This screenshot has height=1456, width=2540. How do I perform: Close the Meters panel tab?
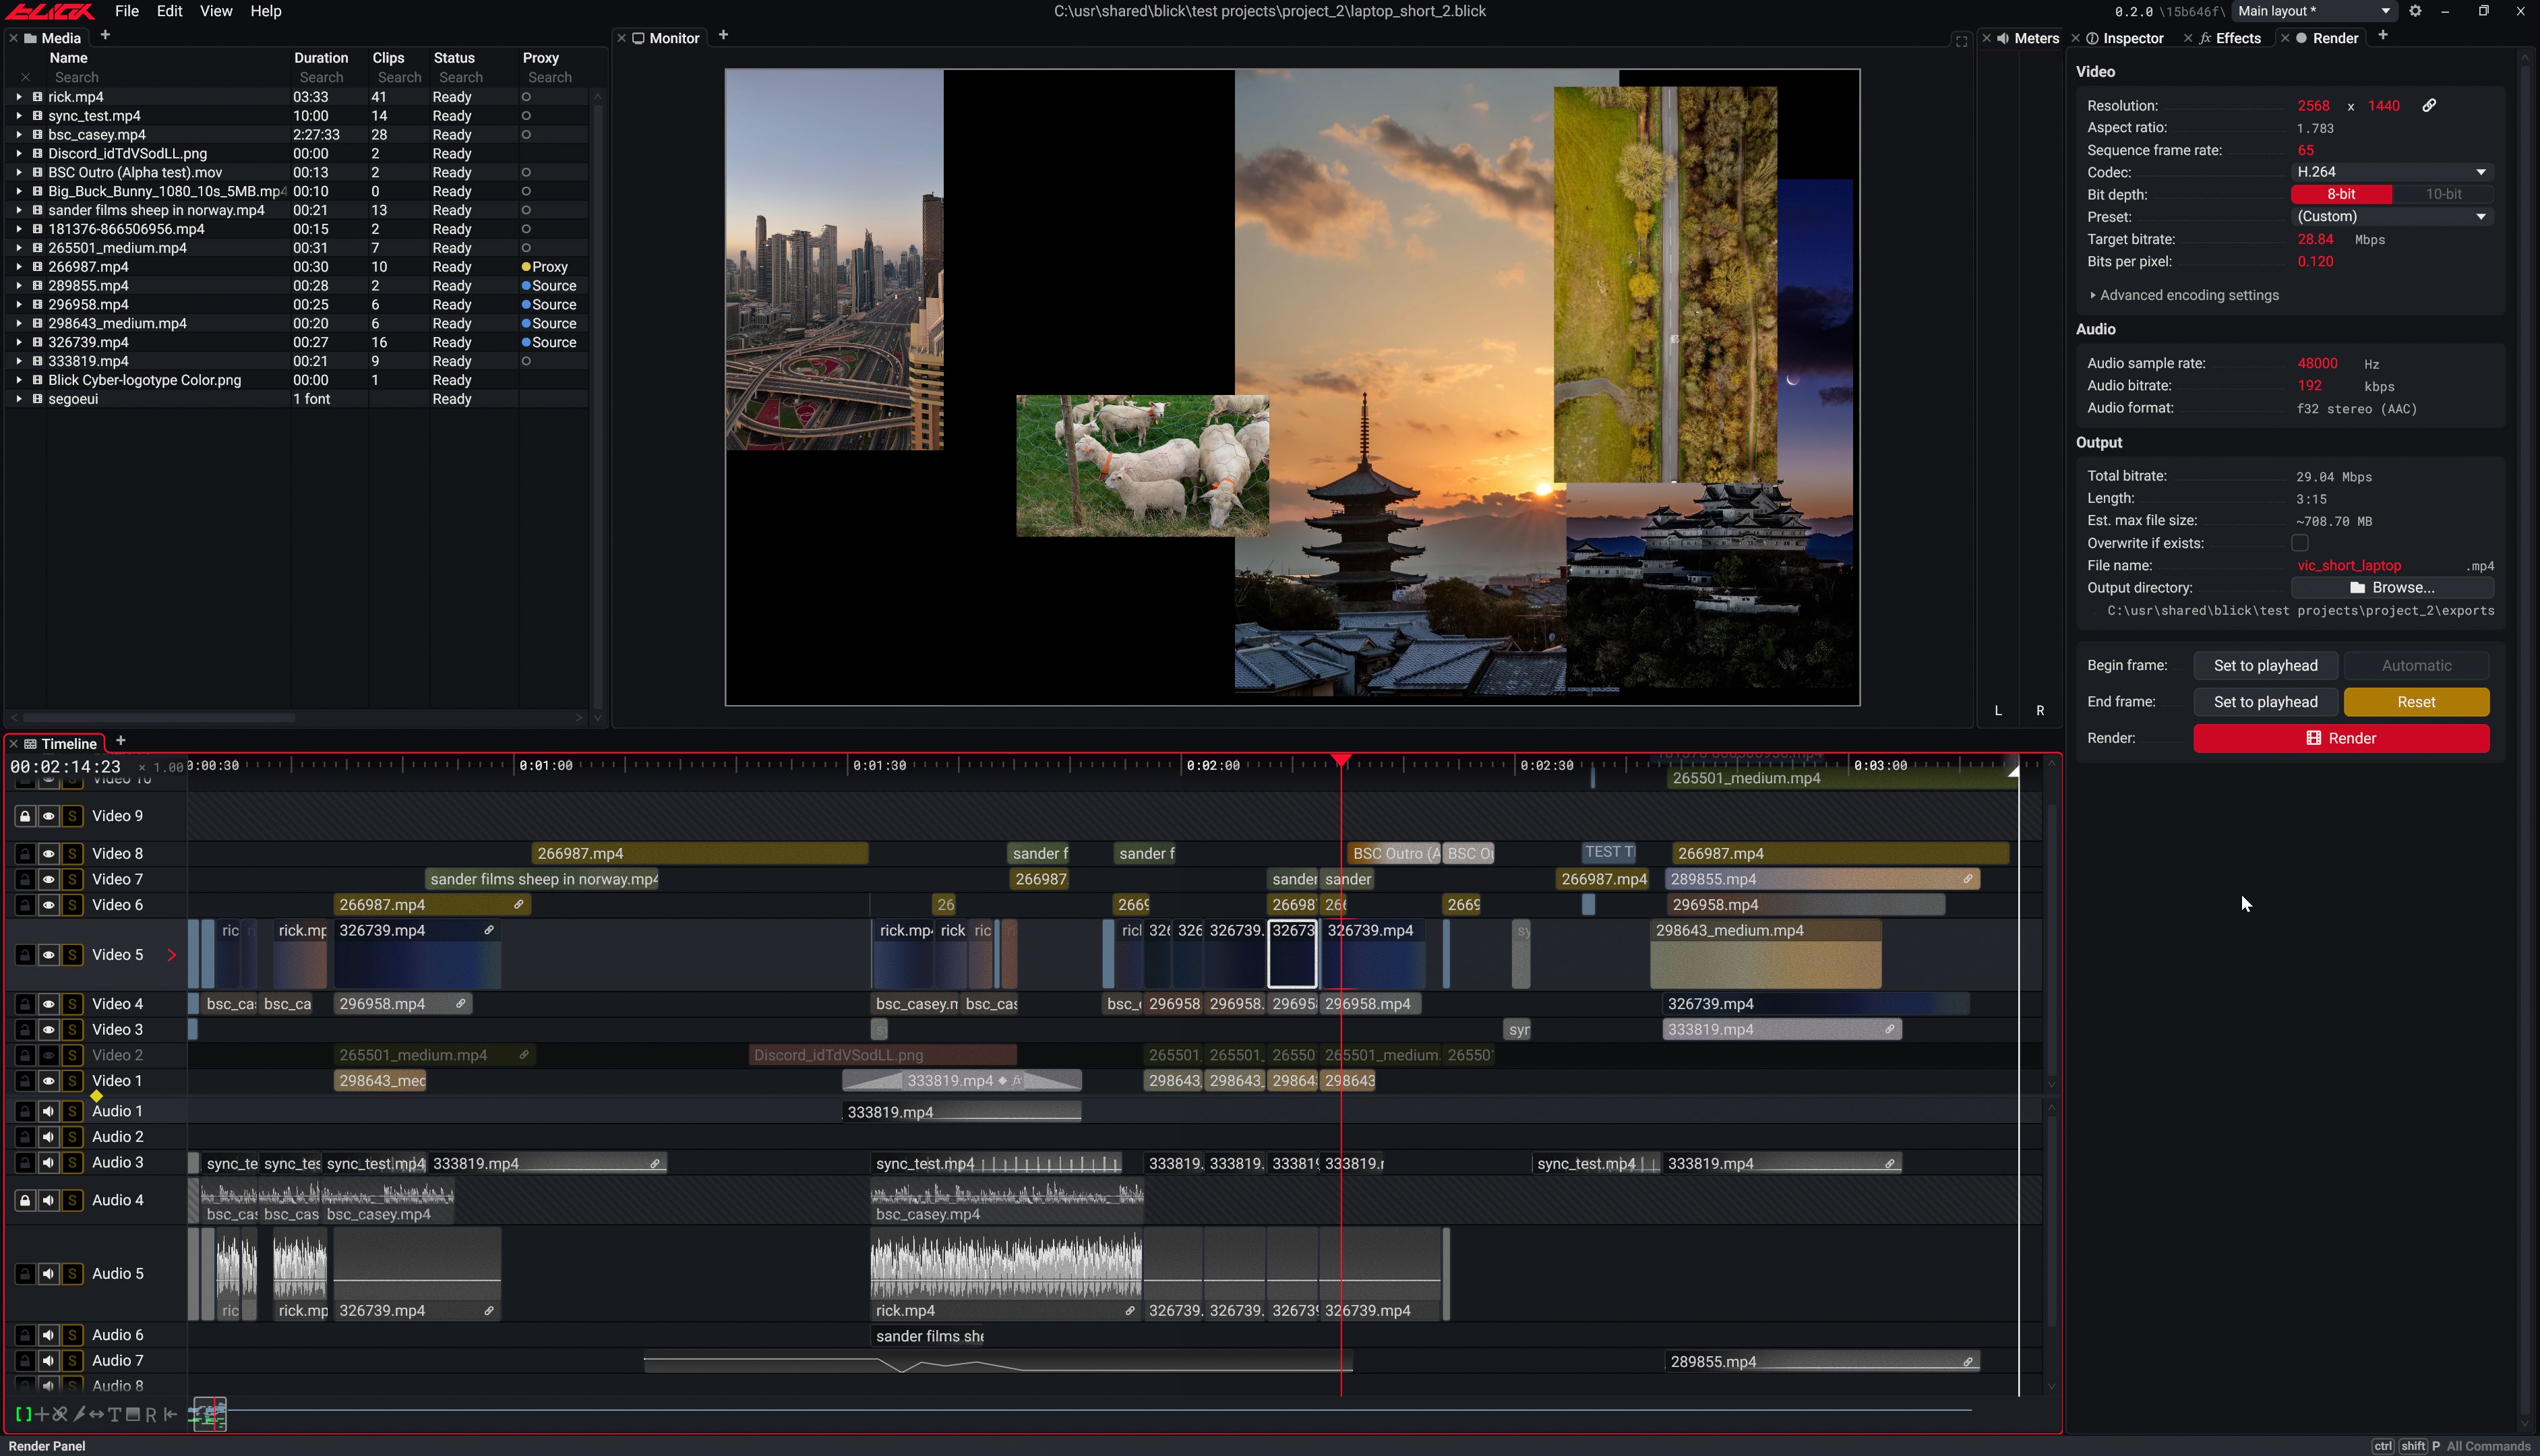pyautogui.click(x=1986, y=38)
